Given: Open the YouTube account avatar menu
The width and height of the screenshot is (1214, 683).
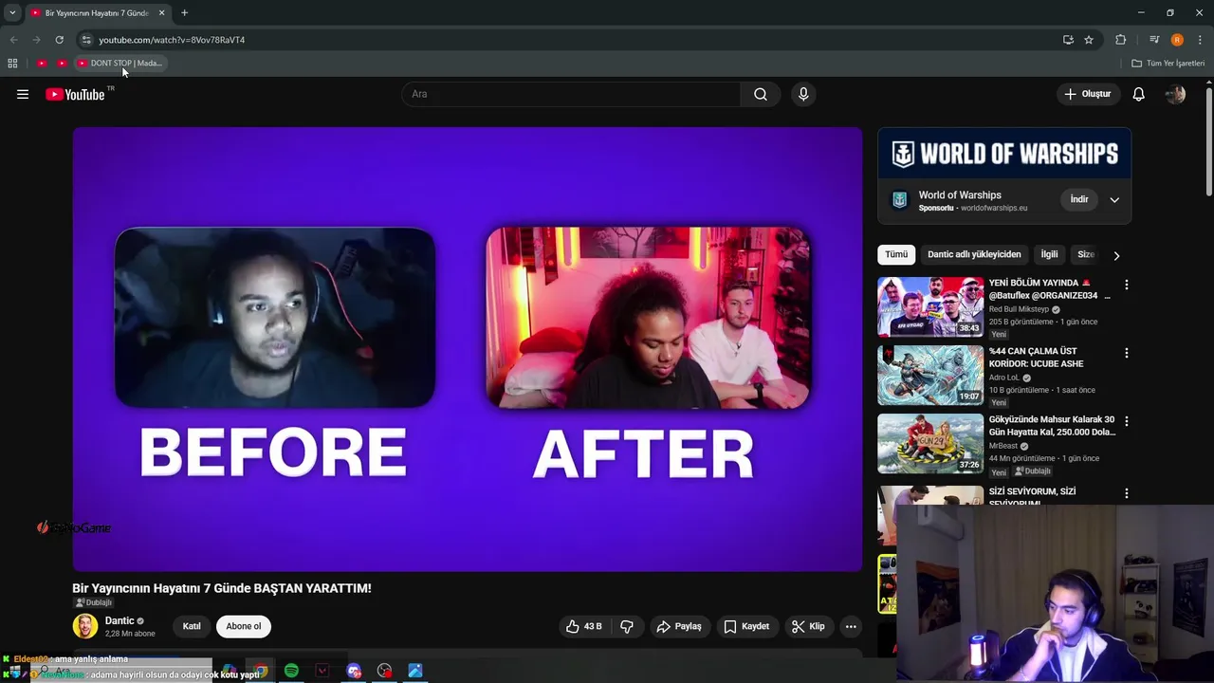Looking at the screenshot, I should tap(1175, 94).
